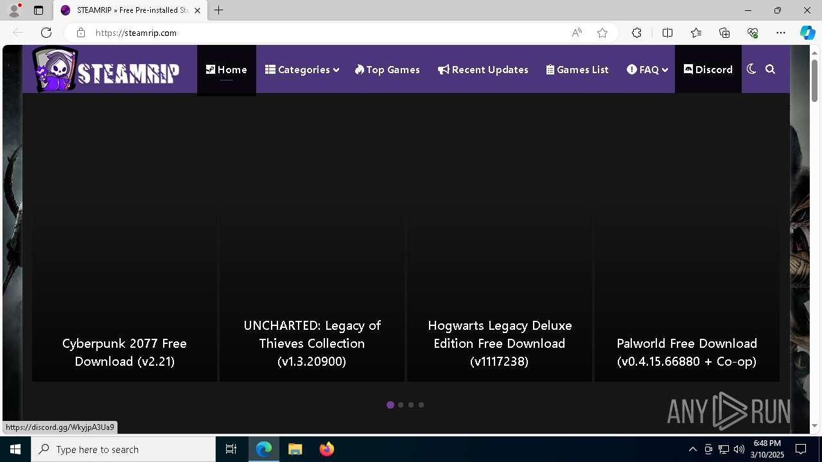The height and width of the screenshot is (462, 822).
Task: Open File Explorer from taskbar
Action: coord(295,449)
